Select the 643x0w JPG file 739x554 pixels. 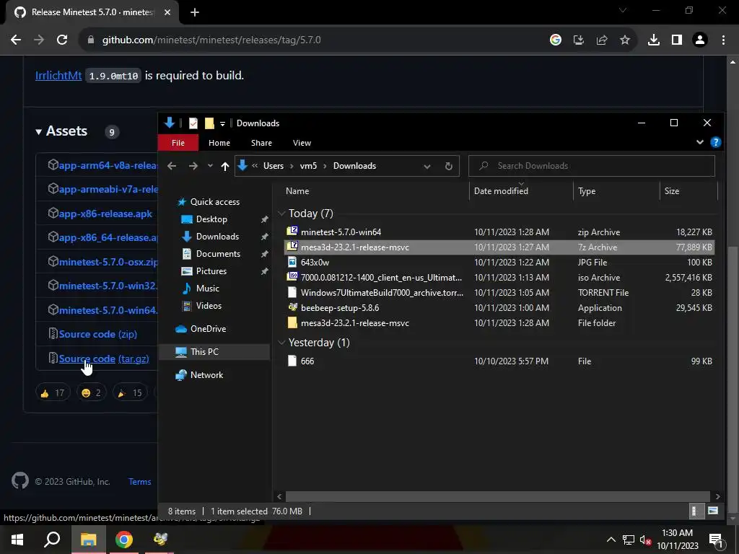[499, 263]
